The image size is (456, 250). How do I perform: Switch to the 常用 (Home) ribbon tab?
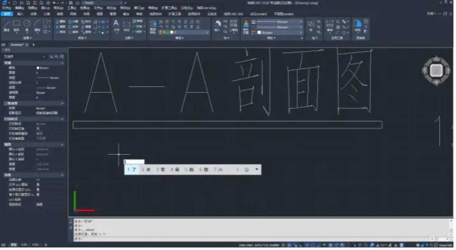pos(7,14)
